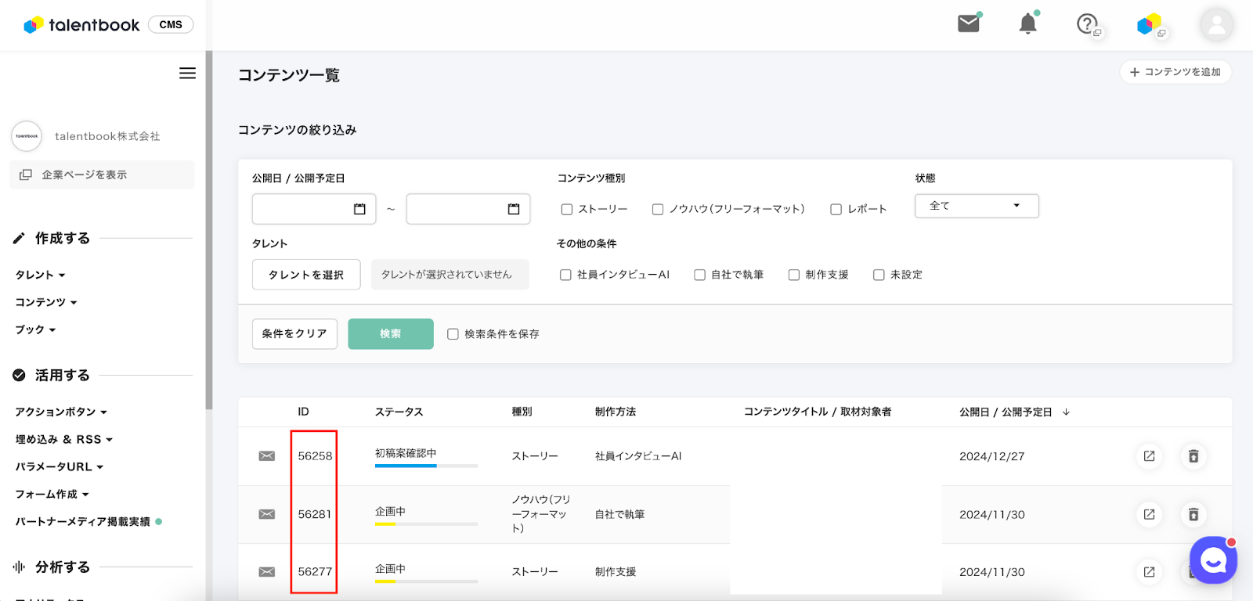
Task: Open パートナーメディア掲載実績 in sidebar
Action: 83,521
